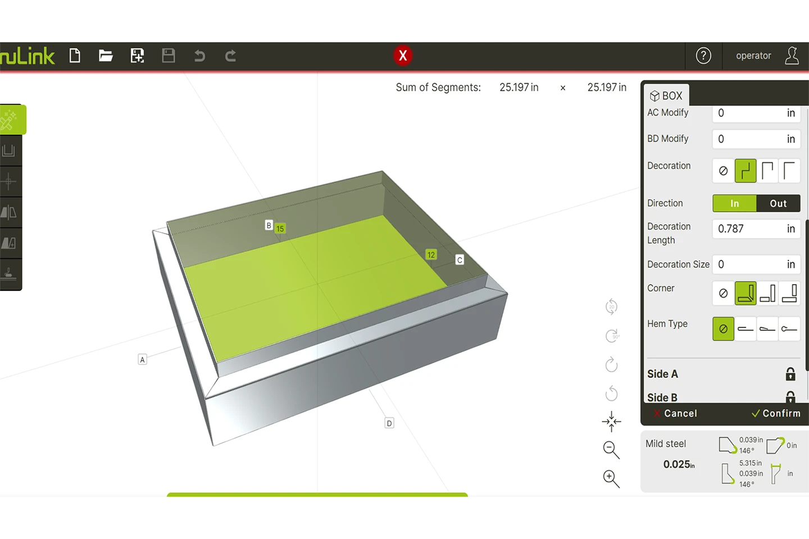Expand Side A lock section
Screen dimensions: 809x539
pos(790,374)
